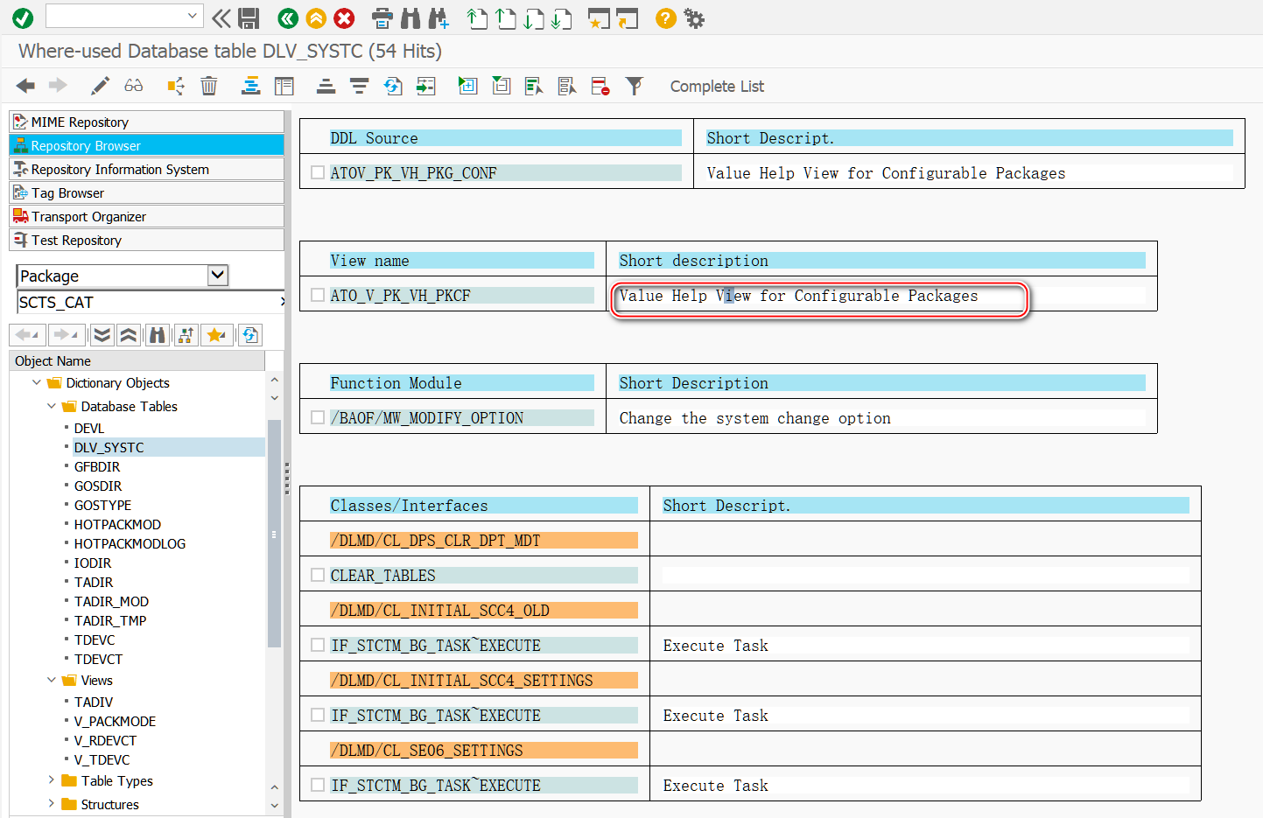This screenshot has height=818, width=1263.
Task: Open Customize Local Layout gear icon
Action: 694,18
